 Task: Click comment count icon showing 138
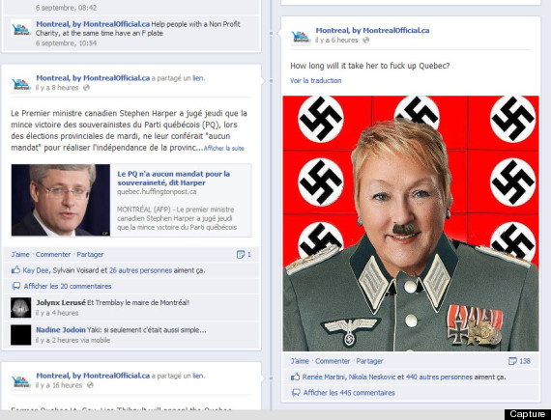tap(512, 361)
